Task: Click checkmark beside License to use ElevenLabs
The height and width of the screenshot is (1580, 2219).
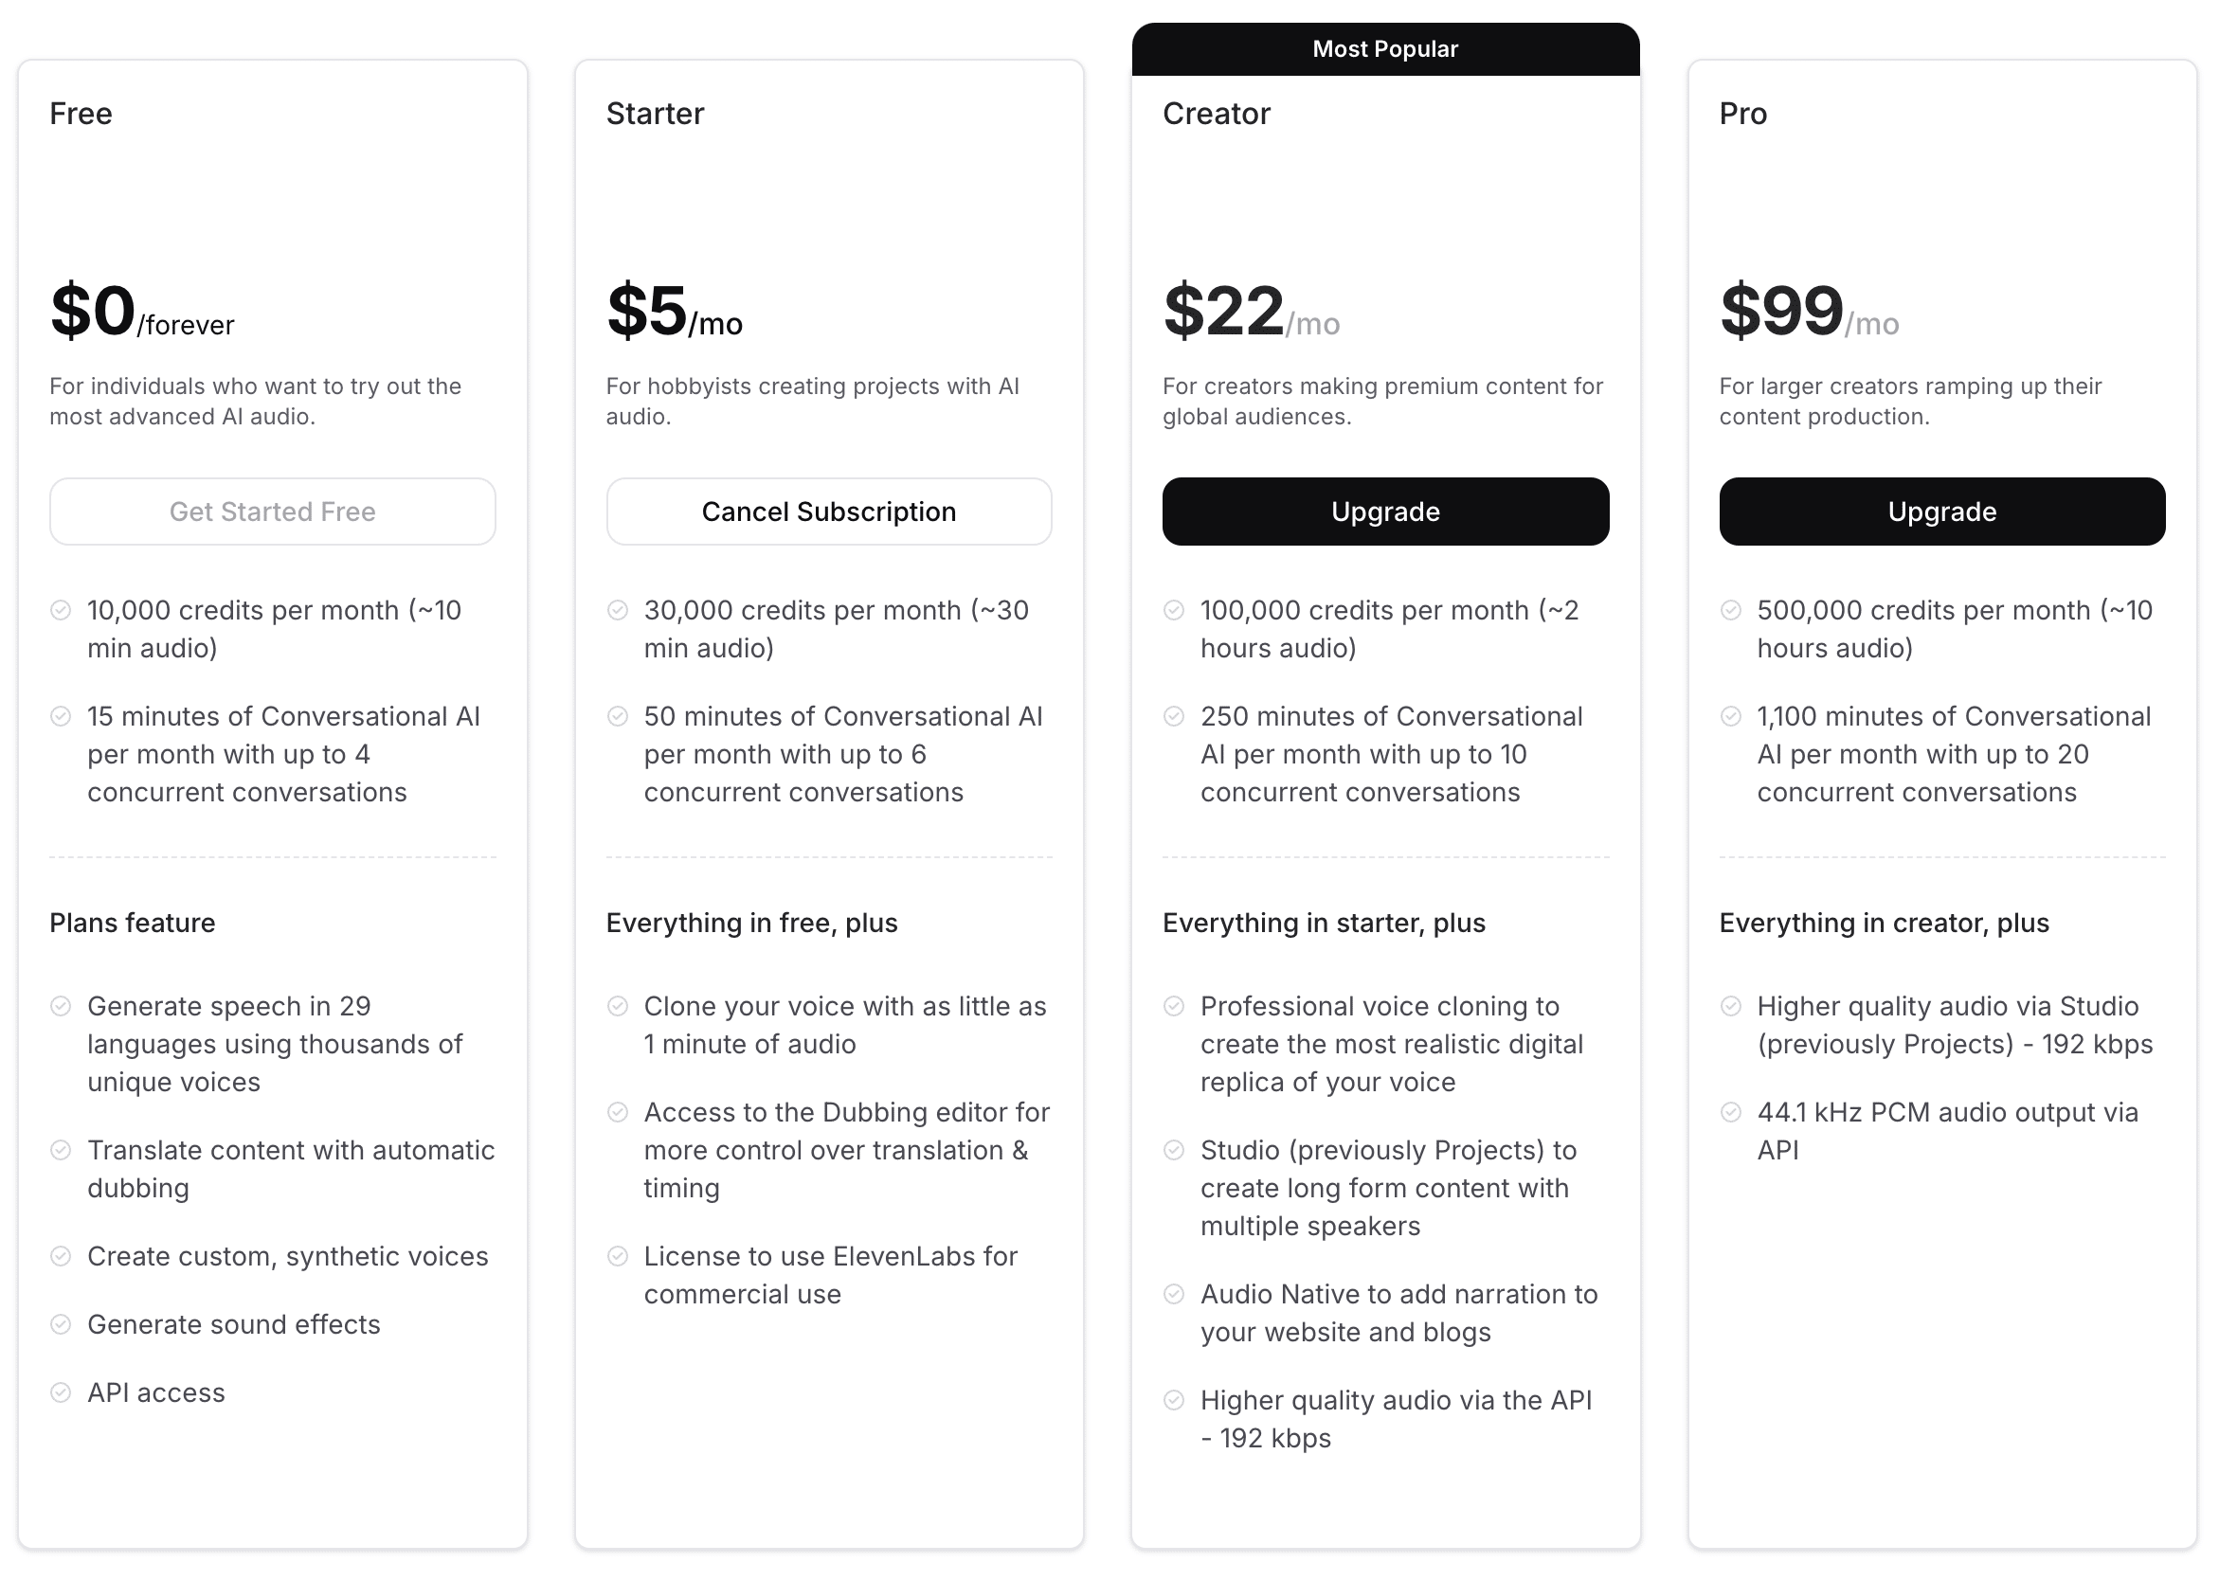Action: pyautogui.click(x=617, y=1256)
